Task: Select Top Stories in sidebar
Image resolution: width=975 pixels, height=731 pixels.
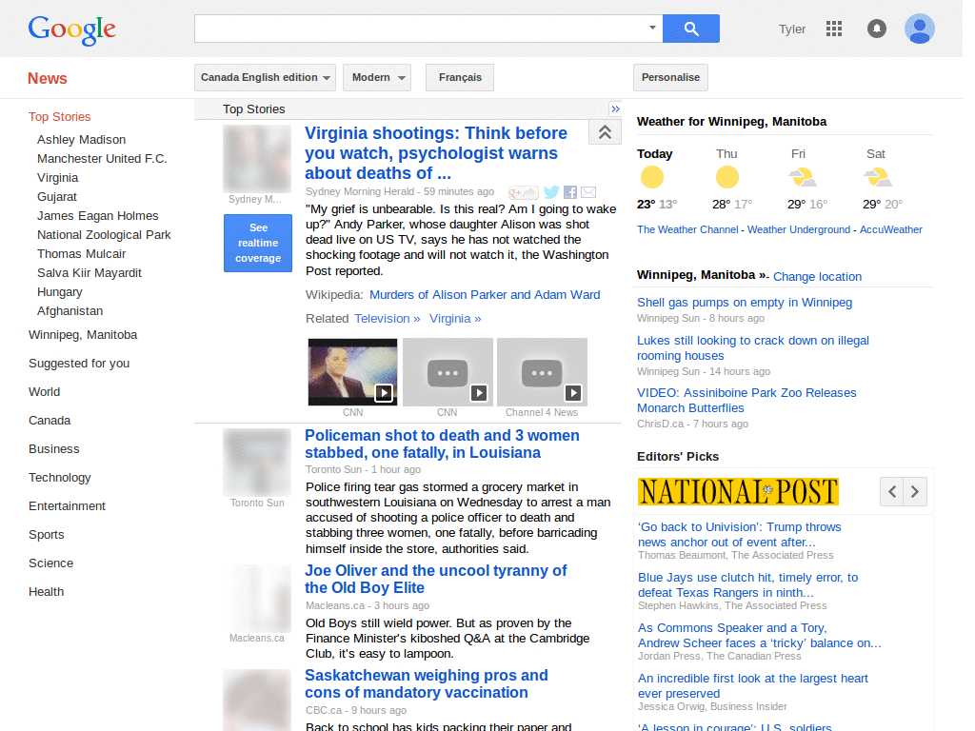Action: pos(60,117)
